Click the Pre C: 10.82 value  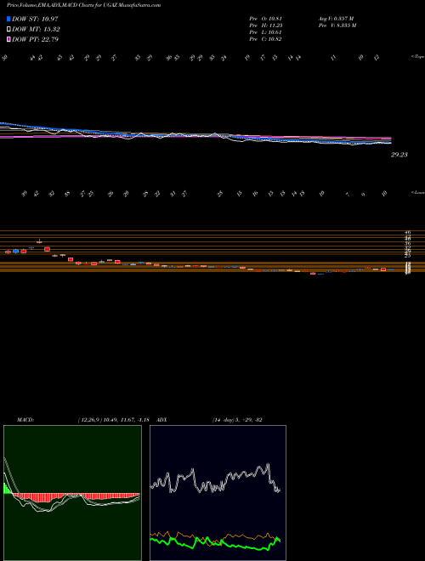[265, 39]
